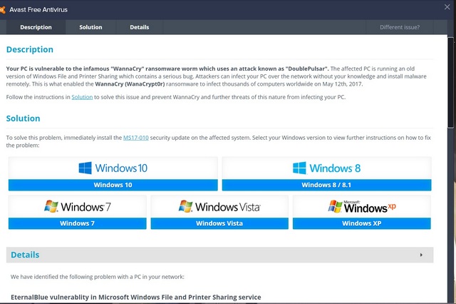
Task: Select the Windows 8 / 8.1 button
Action: click(x=326, y=185)
